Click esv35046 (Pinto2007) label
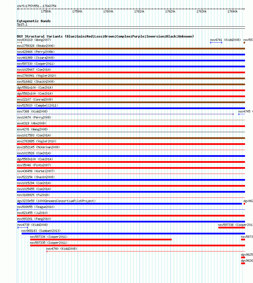The width and height of the screenshot is (253, 283). [x=34, y=165]
